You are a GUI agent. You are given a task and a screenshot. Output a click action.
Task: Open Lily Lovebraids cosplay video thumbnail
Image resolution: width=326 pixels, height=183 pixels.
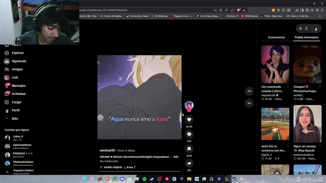[275, 64]
